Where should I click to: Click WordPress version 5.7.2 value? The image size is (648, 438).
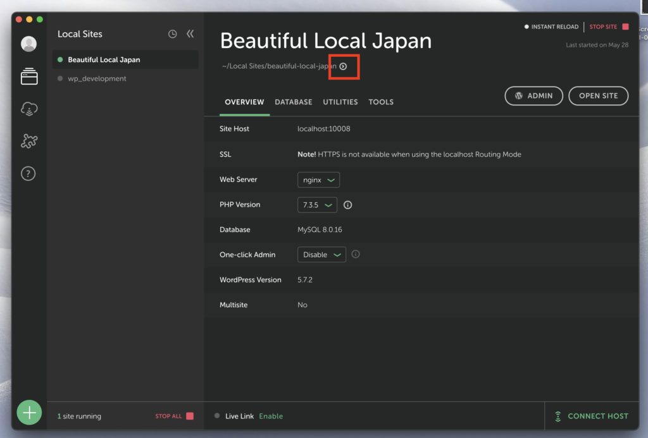click(304, 280)
